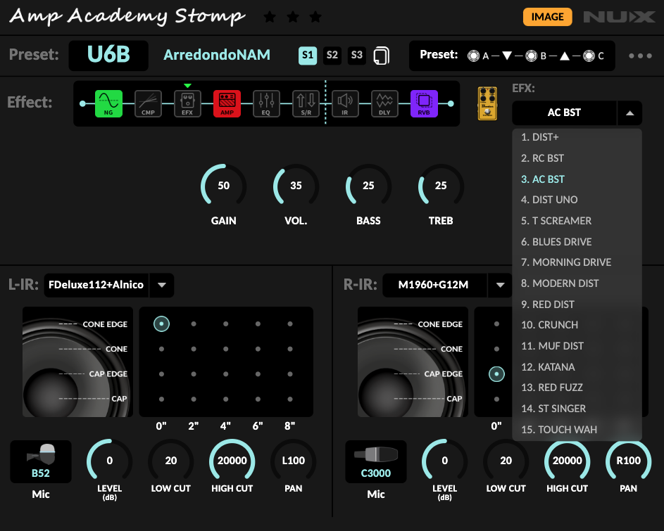664x531 pixels.
Task: Collapse the AC BST EFX dropdown
Action: click(x=629, y=113)
